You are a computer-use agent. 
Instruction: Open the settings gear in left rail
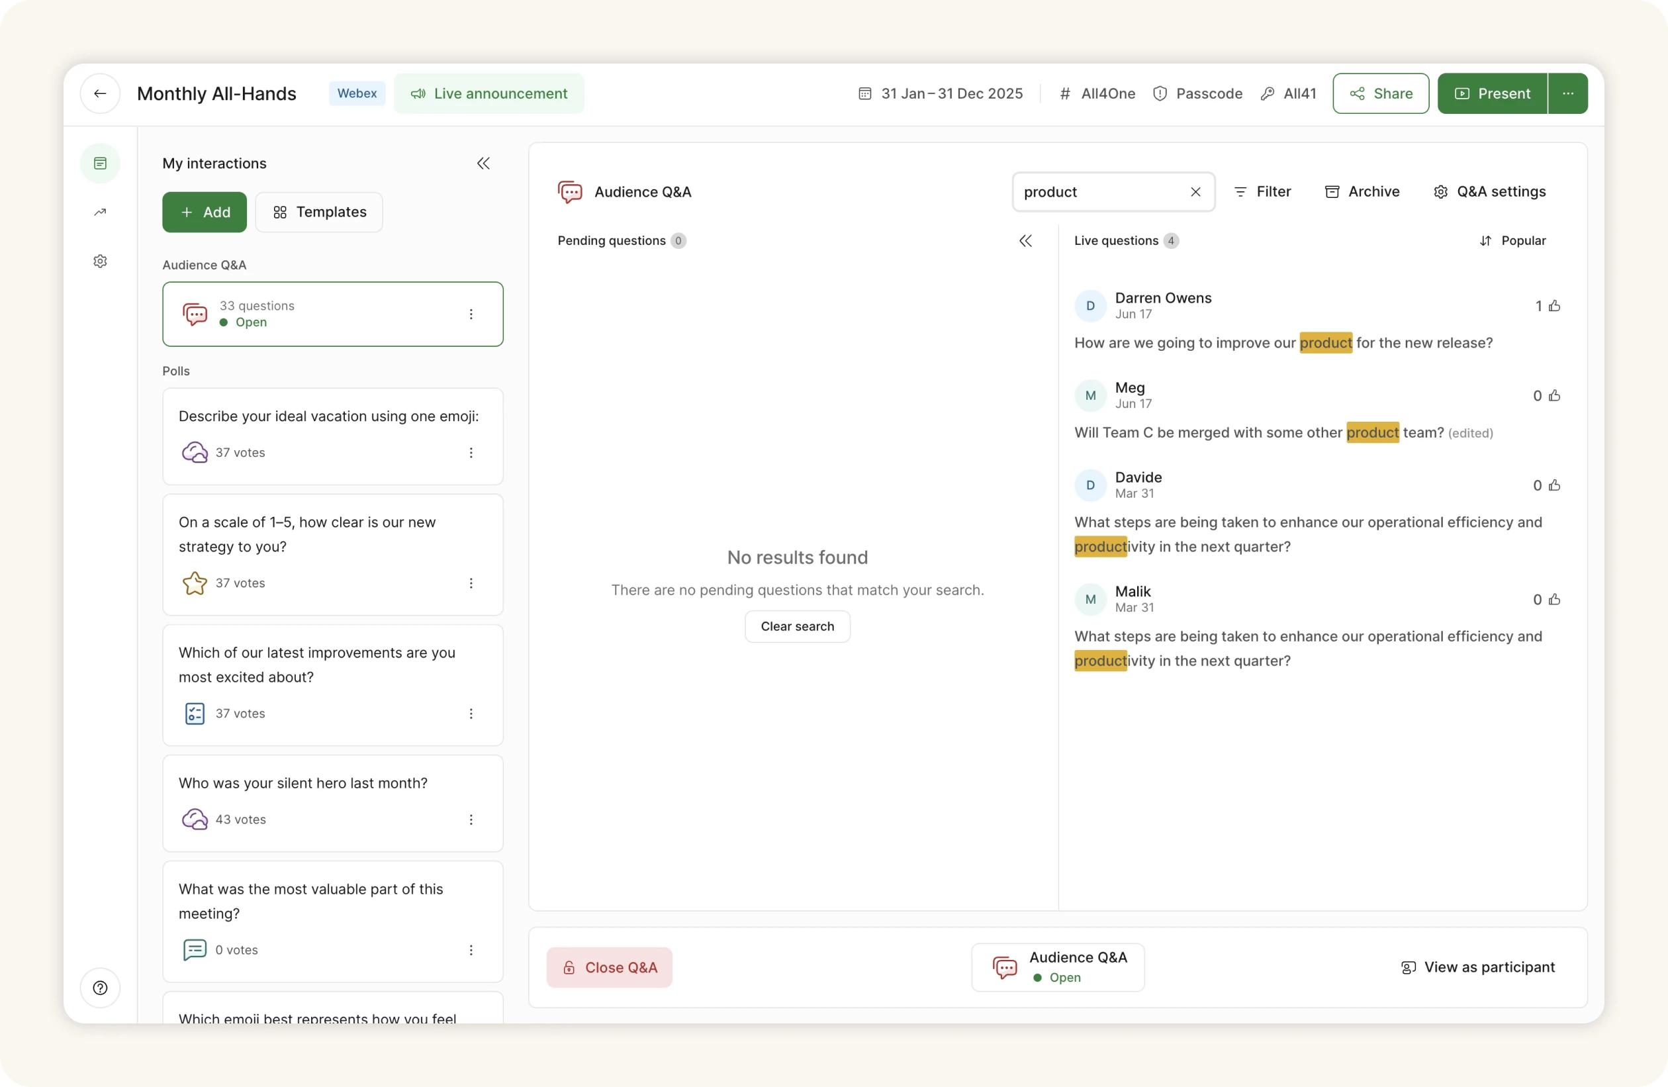click(x=100, y=261)
